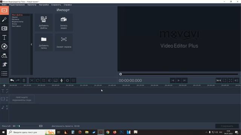This screenshot has height=135, width=241.
Task: Detach the preview window icon
Action: click(224, 80)
